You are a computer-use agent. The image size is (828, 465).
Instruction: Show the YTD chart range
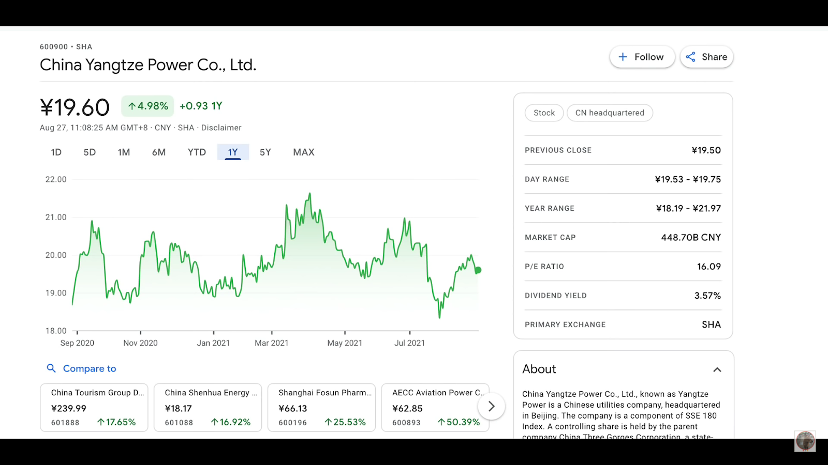197,152
